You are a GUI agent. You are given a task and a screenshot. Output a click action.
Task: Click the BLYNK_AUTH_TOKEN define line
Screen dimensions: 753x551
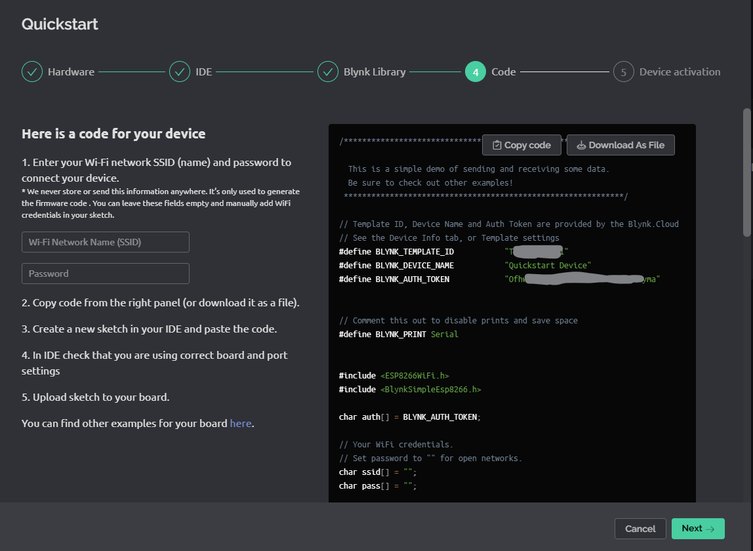tap(499, 279)
